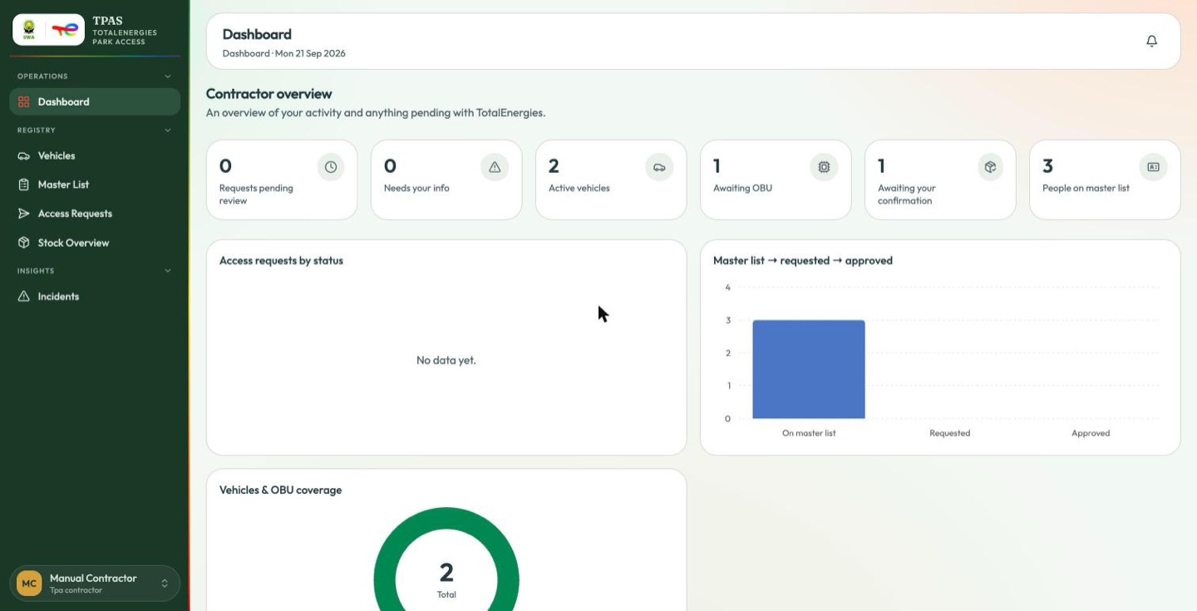
Task: Click the chip icon on Awaiting OBU card
Action: click(824, 167)
